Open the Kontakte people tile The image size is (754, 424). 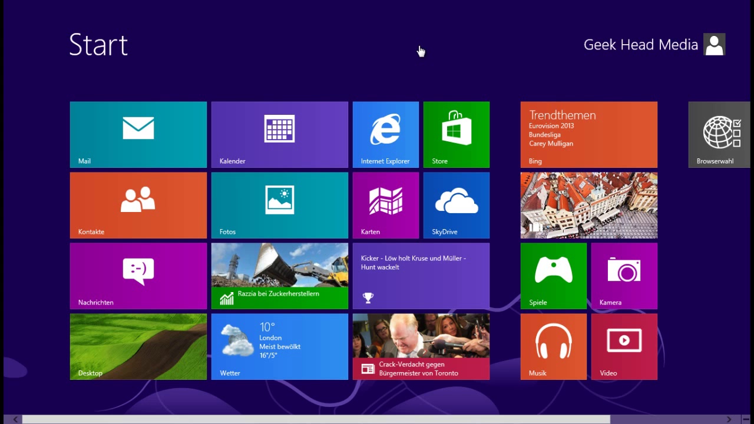[x=138, y=206]
